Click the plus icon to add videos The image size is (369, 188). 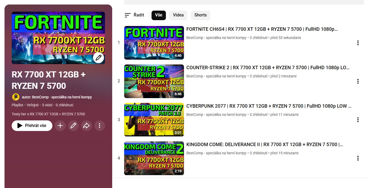(x=60, y=126)
